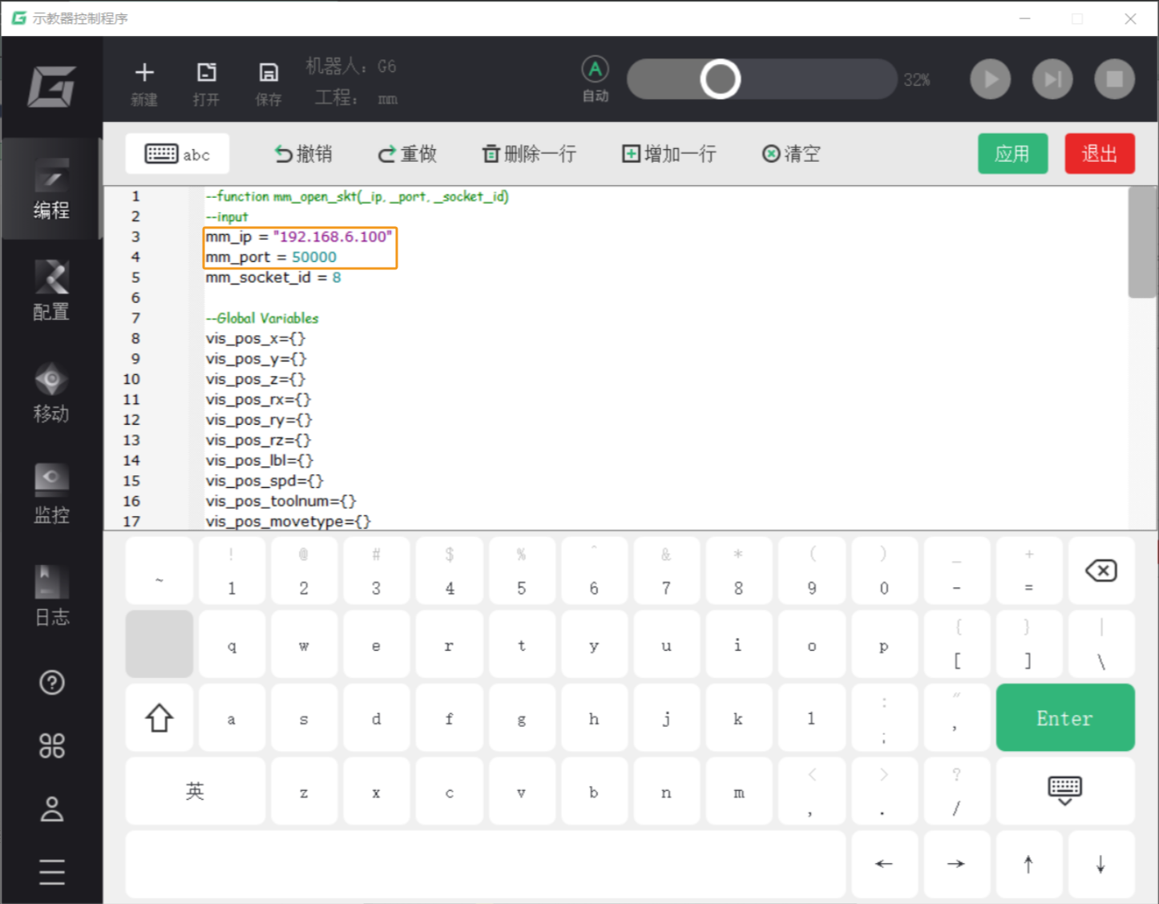Click the code editor vertical scrollbar
The width and height of the screenshot is (1159, 904).
(x=1141, y=243)
